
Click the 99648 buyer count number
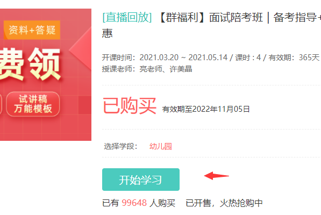pyautogui.click(x=134, y=203)
